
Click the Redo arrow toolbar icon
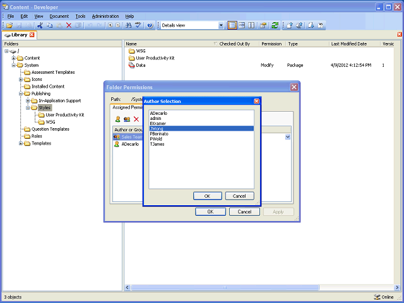point(99,25)
